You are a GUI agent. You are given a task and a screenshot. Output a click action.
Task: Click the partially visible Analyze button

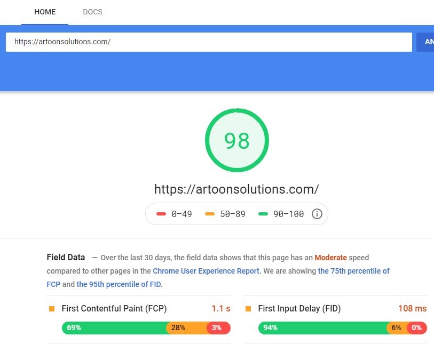pyautogui.click(x=425, y=42)
